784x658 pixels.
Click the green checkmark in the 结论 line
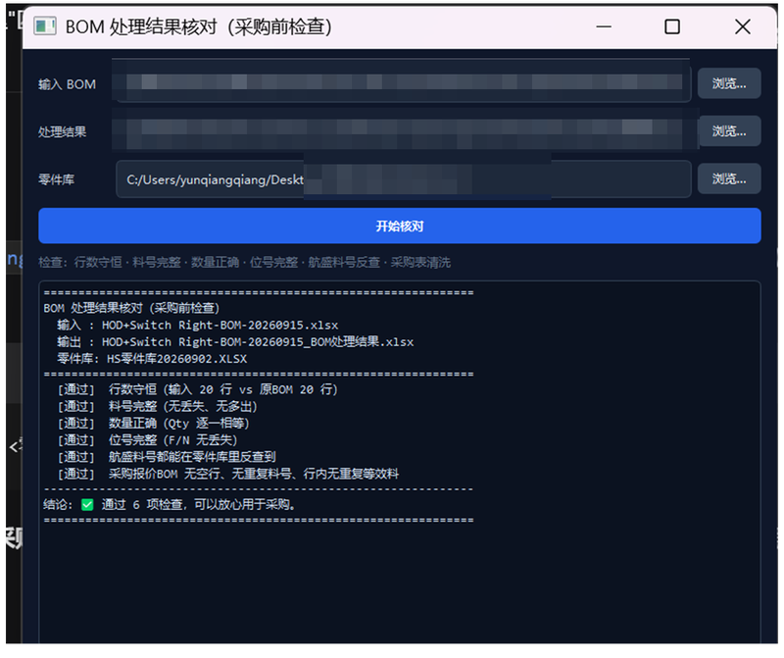87,504
